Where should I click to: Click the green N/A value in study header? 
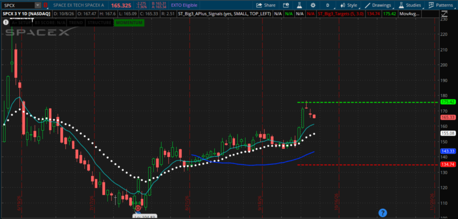pyautogui.click(x=288, y=14)
